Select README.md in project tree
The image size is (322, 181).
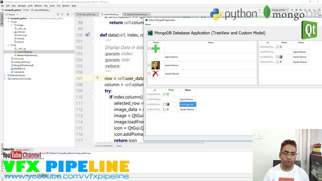coord(18,68)
